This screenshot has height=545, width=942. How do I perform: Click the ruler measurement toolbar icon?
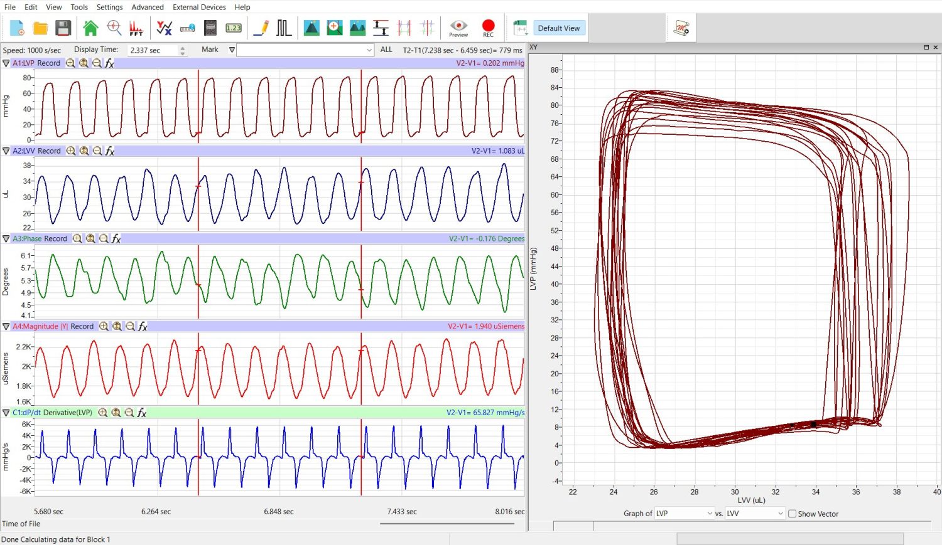click(x=187, y=28)
